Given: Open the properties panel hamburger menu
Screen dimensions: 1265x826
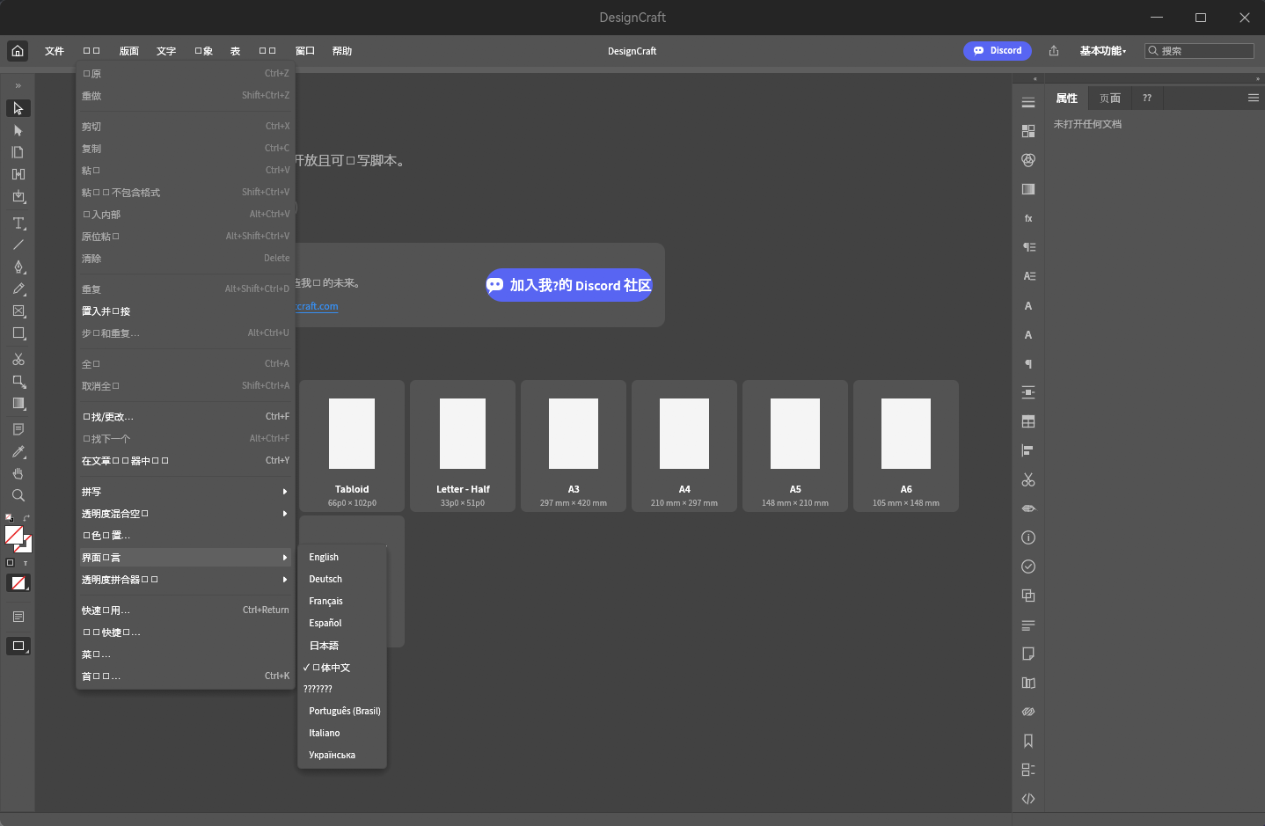Looking at the screenshot, I should (1254, 98).
